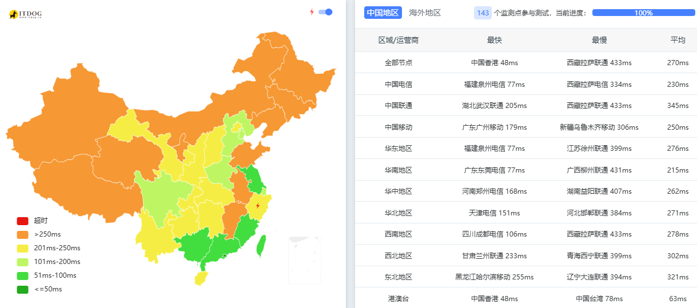Image resolution: width=697 pixels, height=308 pixels.
Task: Select the 中国电信 table row
Action: point(525,84)
